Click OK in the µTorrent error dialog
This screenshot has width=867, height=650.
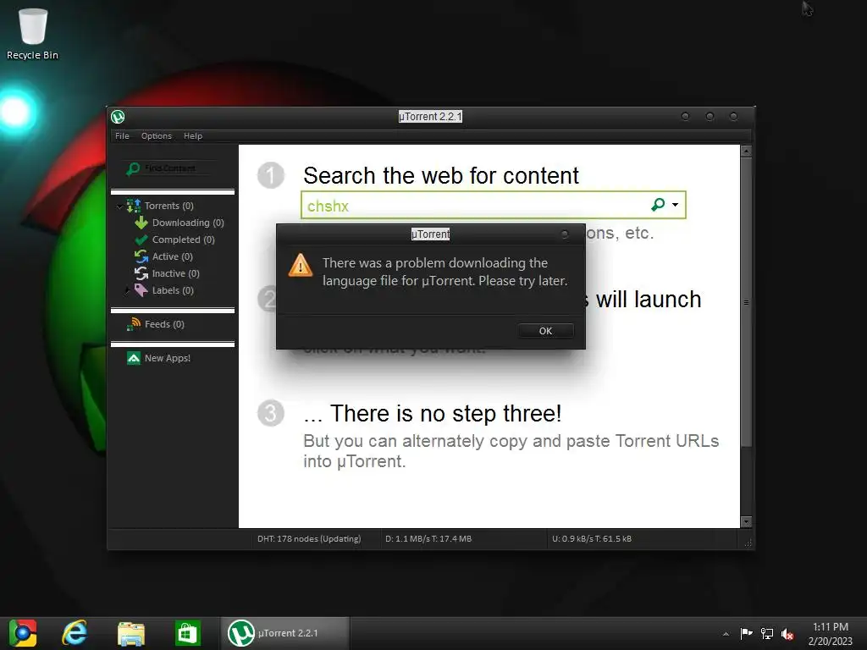click(545, 331)
